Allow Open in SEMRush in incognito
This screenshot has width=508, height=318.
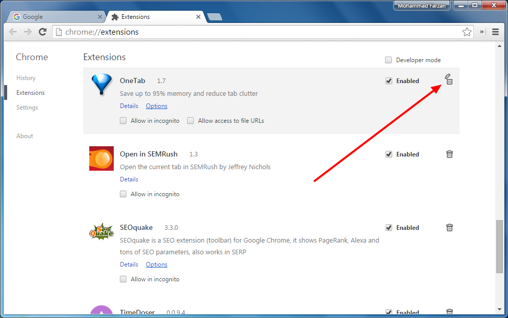click(123, 194)
